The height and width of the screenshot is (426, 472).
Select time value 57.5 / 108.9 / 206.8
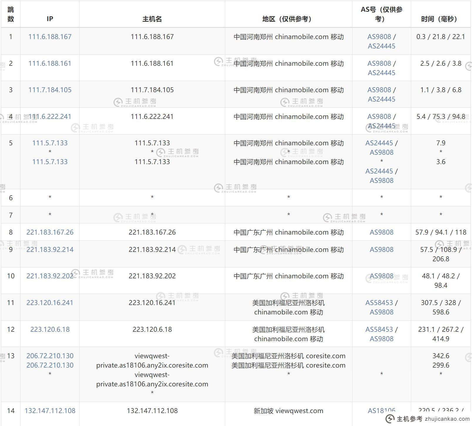pos(441,254)
